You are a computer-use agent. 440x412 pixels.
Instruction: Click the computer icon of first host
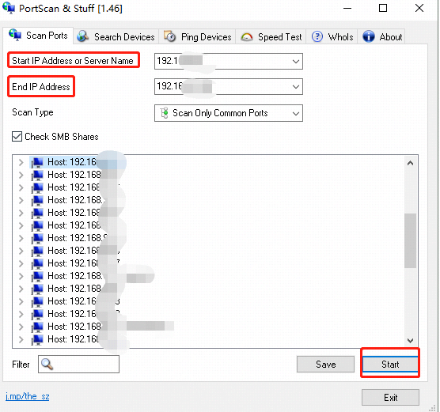point(37,162)
